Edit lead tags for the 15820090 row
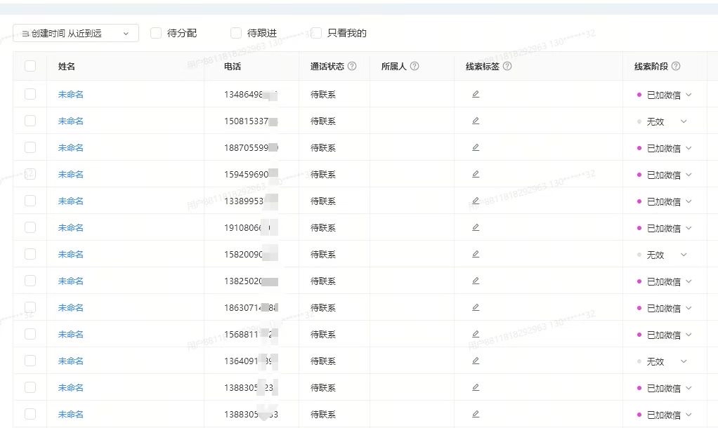This screenshot has width=718, height=428. pyautogui.click(x=476, y=254)
